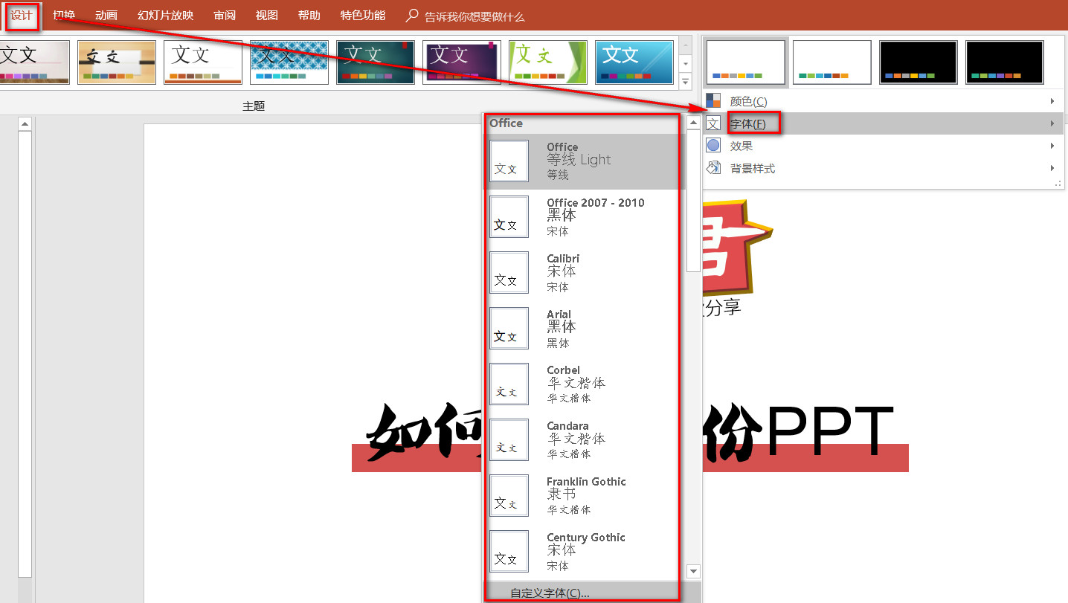Switch to the 切换 tab
Image resolution: width=1068 pixels, height=603 pixels.
pos(64,15)
